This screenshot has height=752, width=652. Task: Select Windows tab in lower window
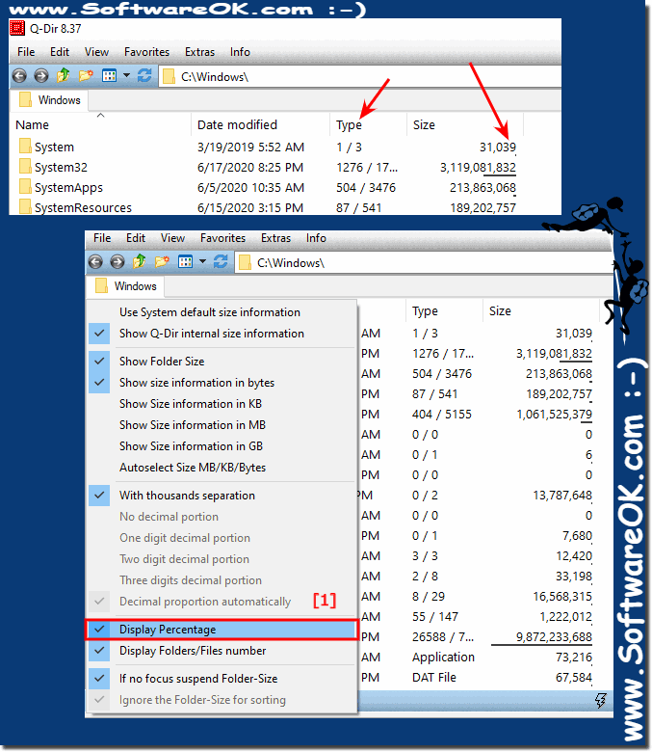(x=126, y=286)
